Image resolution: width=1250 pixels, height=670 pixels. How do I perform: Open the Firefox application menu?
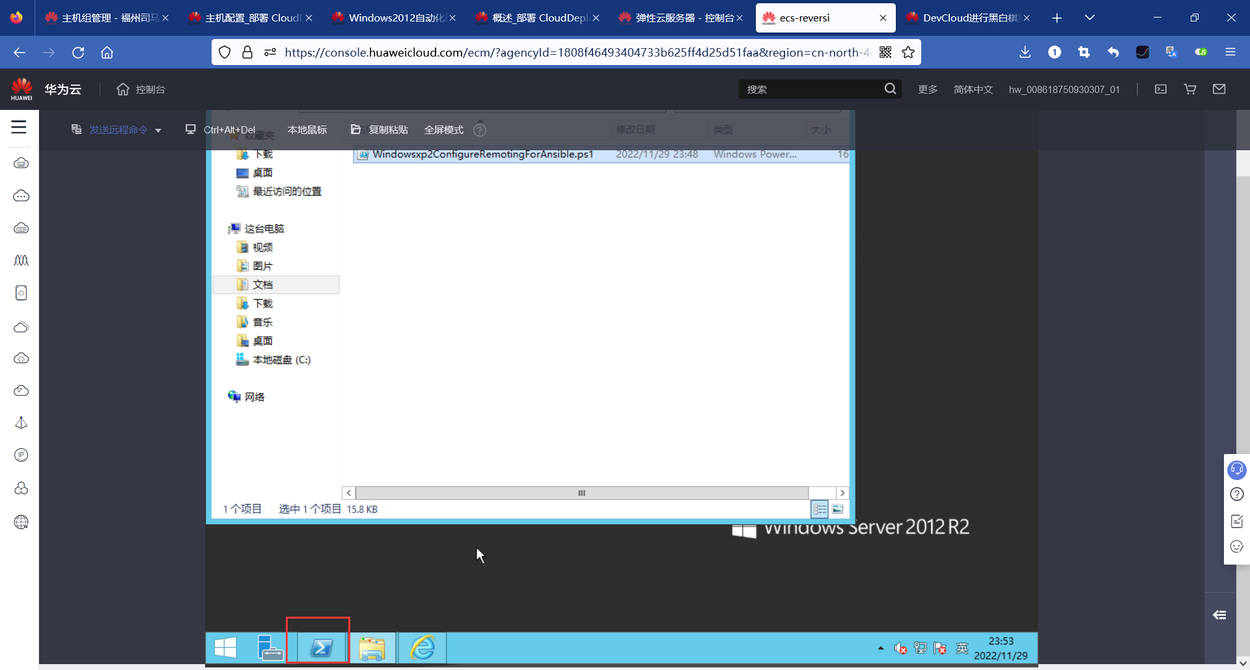tap(1230, 52)
